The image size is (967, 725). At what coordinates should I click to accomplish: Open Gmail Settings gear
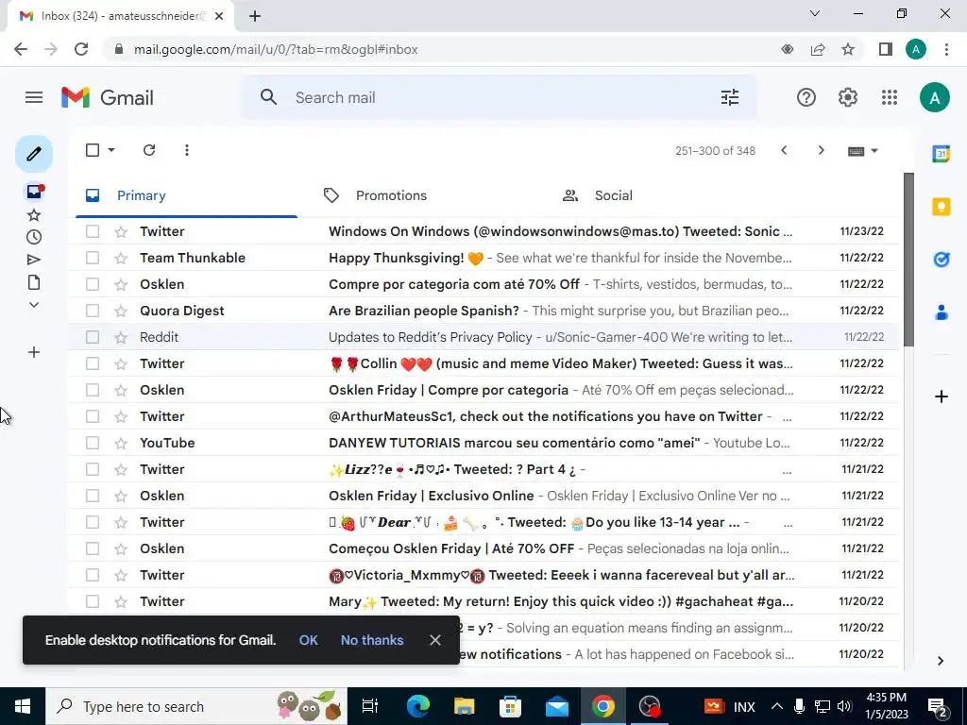(x=847, y=97)
